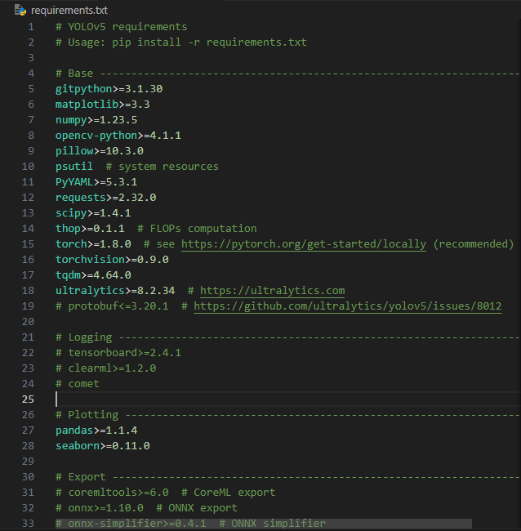Open the pytorch.org get-started link
521x531 pixels.
[x=304, y=244]
